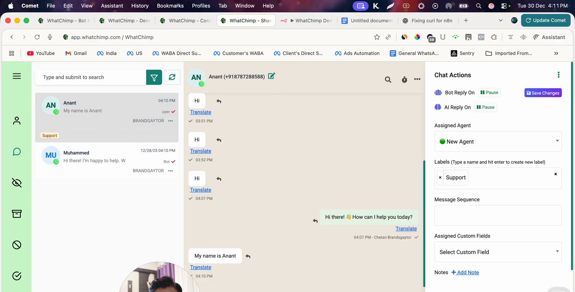Open macOS Spotlight search icon
575x292 pixels.
coord(479,6)
